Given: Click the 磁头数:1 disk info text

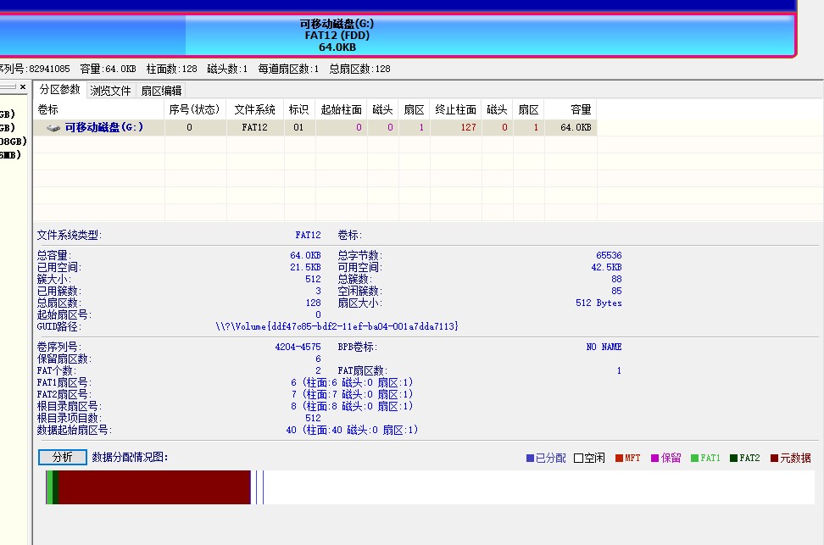Looking at the screenshot, I should coord(227,69).
